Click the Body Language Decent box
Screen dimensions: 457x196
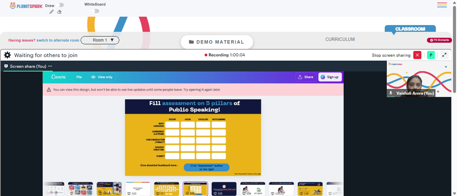point(172,125)
